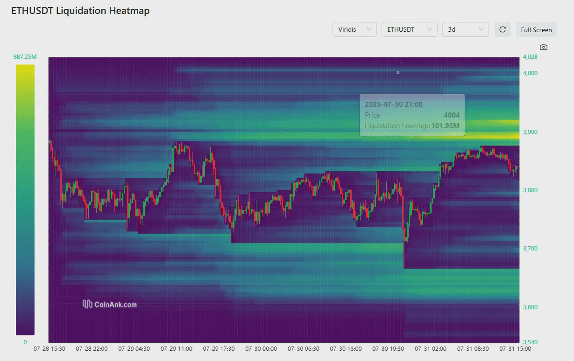This screenshot has height=361, width=574.
Task: Click the refresh icon button
Action: click(503, 29)
